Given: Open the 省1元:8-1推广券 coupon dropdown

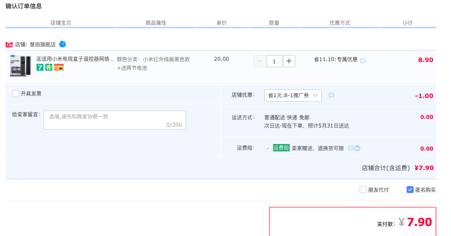Looking at the screenshot, I should coord(293,95).
